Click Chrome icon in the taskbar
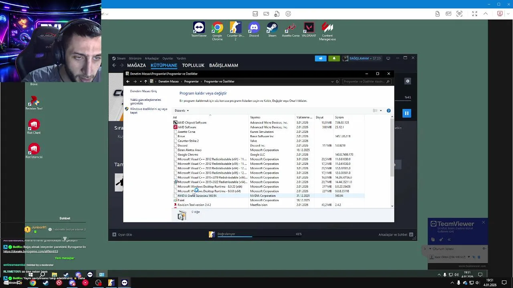Screen dimensions: 513x288 [x=33, y=283]
